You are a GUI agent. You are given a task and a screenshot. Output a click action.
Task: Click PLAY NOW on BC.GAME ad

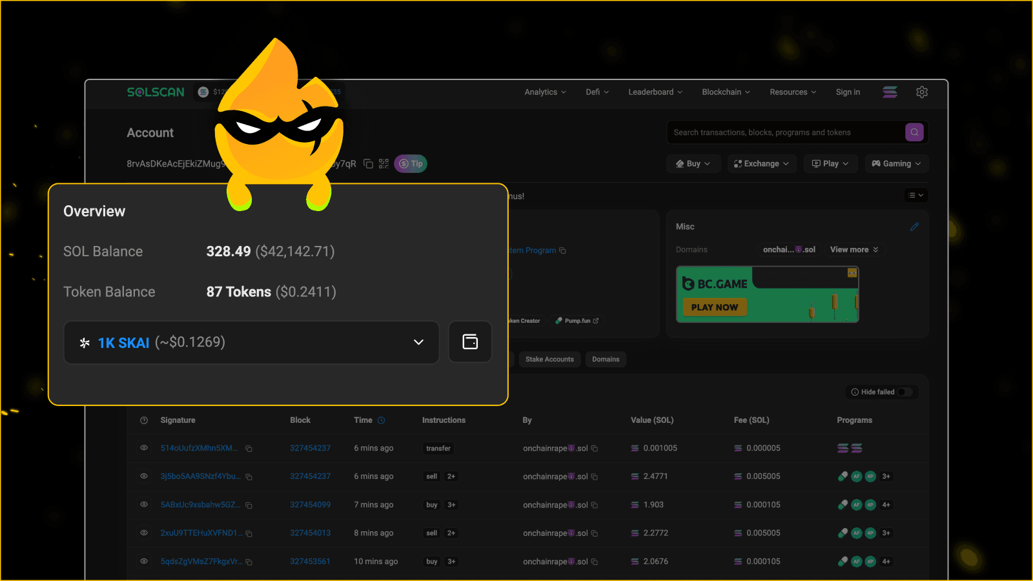click(715, 307)
